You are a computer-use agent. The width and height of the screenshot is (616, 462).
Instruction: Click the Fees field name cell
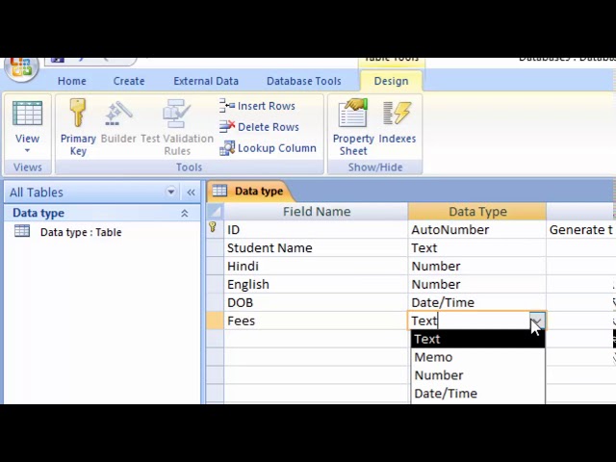317,321
